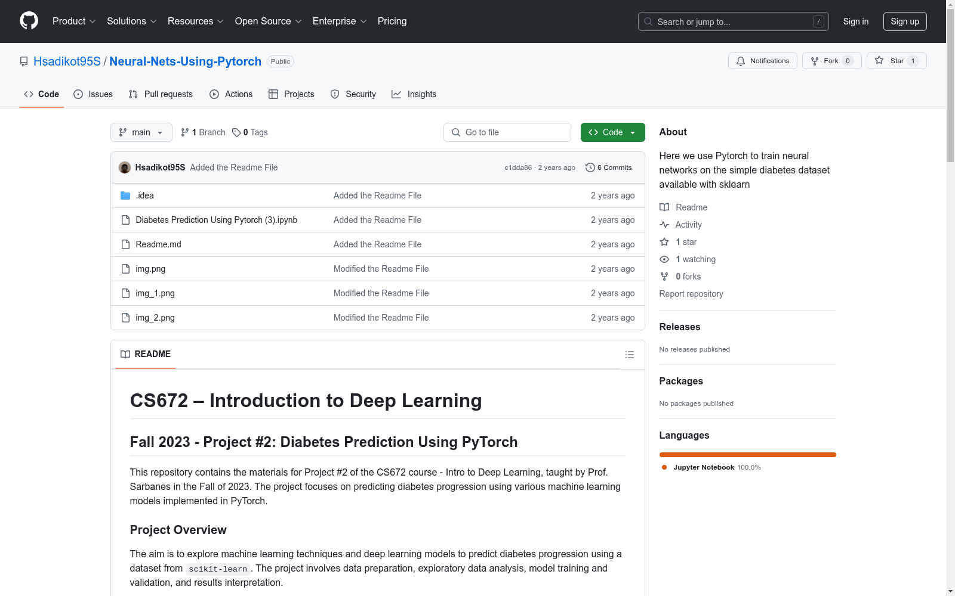The height and width of the screenshot is (596, 955).
Task: Click the orange Jupyter Notebook language dot
Action: click(664, 467)
